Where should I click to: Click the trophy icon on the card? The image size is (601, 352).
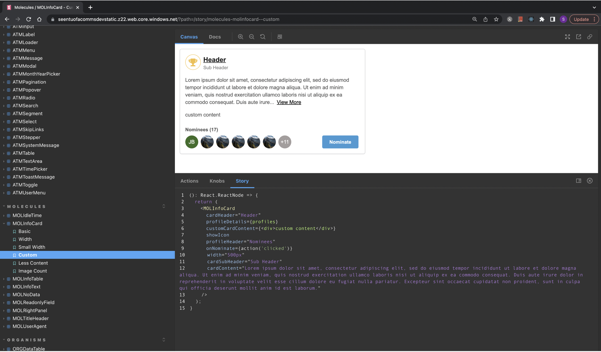[x=193, y=62]
